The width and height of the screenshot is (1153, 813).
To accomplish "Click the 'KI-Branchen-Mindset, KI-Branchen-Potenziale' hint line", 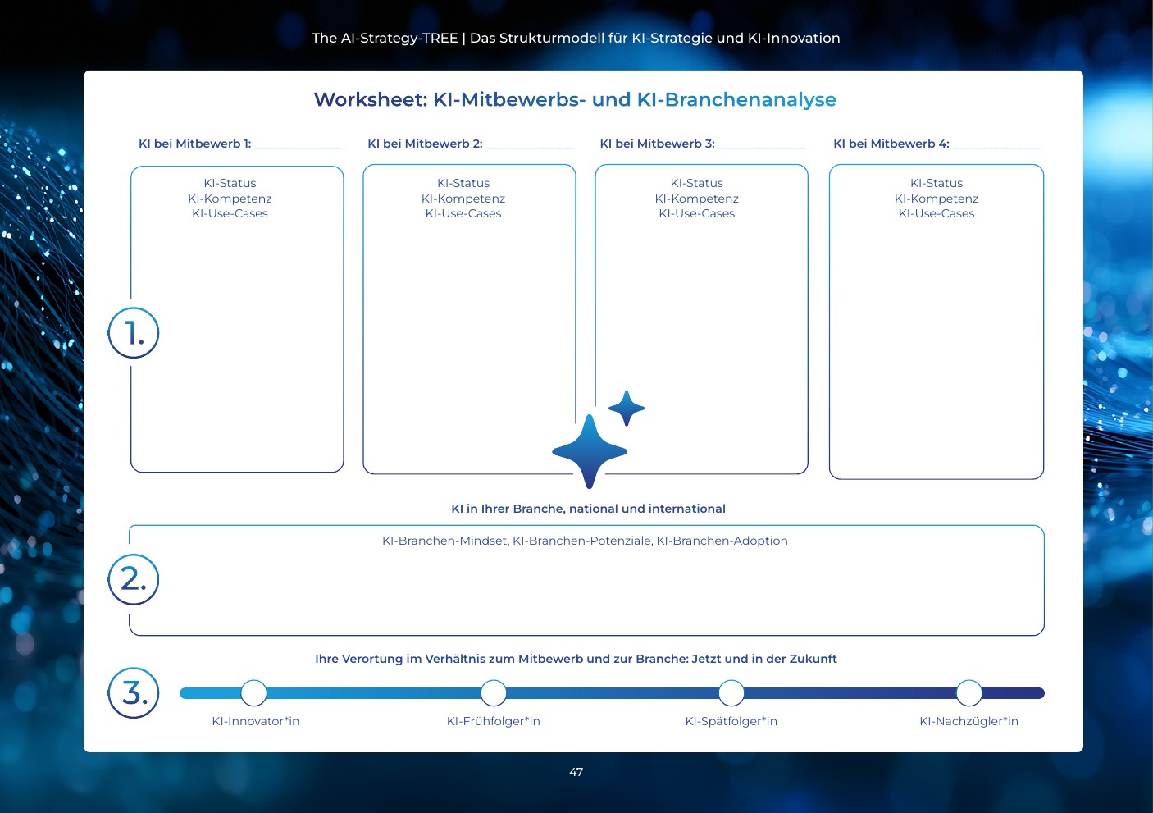I will pos(585,541).
